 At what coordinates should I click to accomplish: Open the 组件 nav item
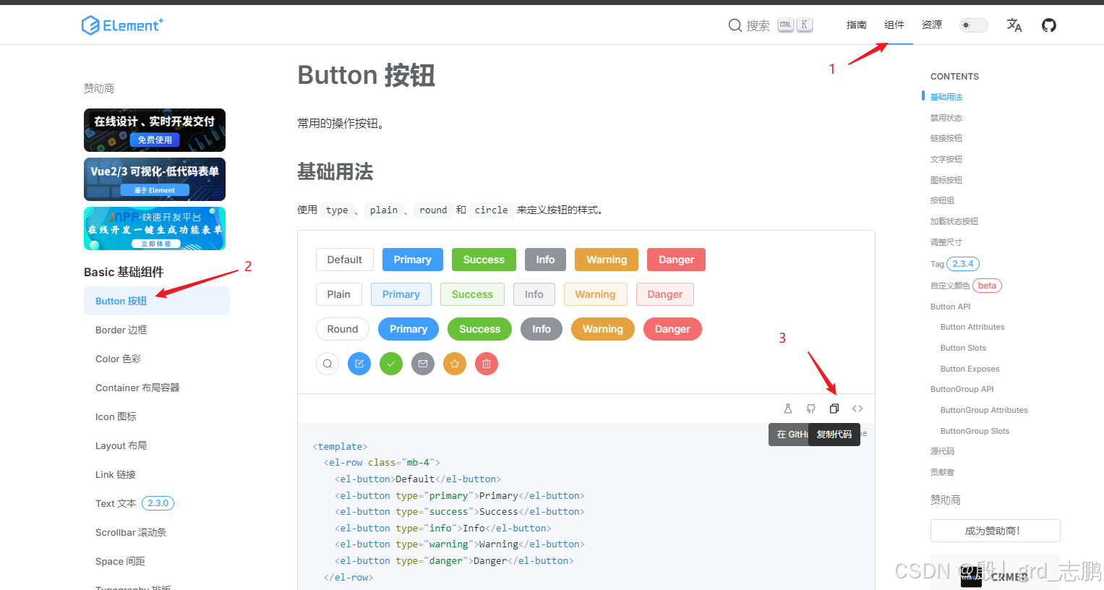pyautogui.click(x=894, y=25)
